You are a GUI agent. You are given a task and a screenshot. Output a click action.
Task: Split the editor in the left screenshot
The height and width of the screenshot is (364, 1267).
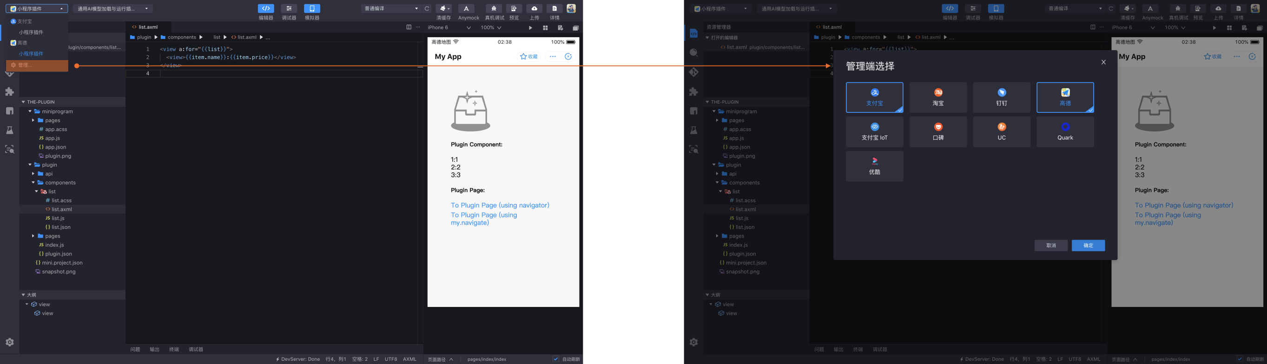408,27
